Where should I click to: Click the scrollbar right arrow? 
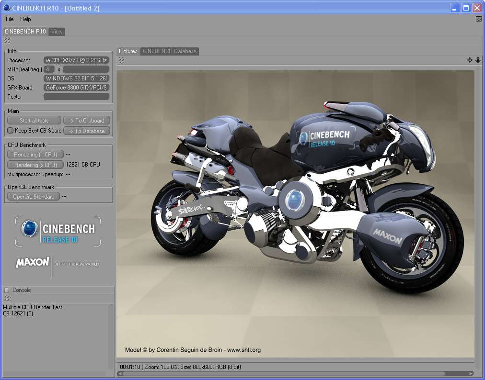pos(471,374)
